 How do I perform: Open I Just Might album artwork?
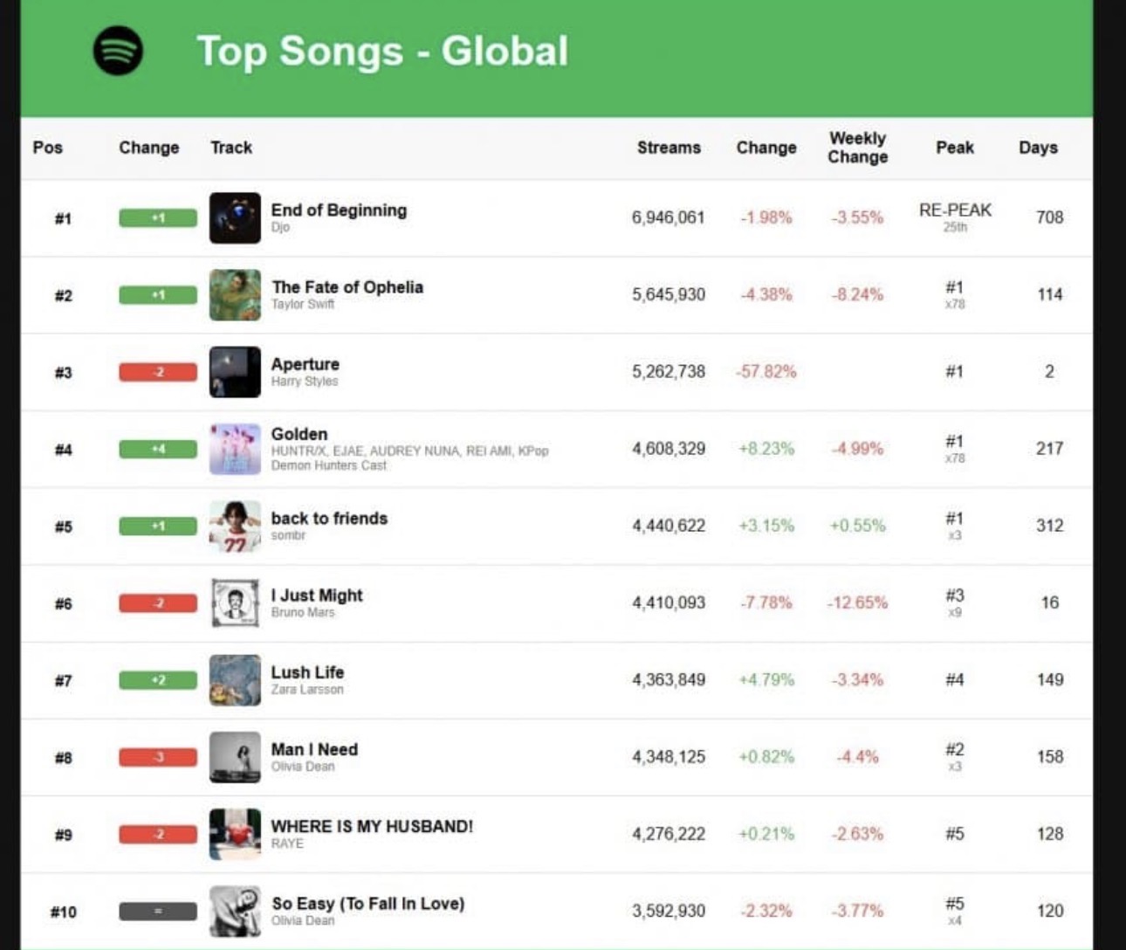235,602
